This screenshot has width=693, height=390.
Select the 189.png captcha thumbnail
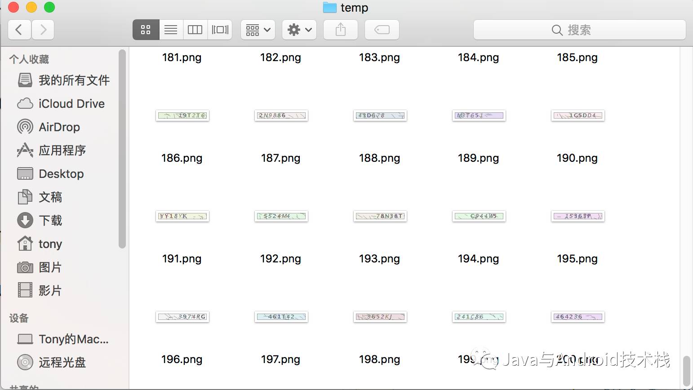click(479, 116)
